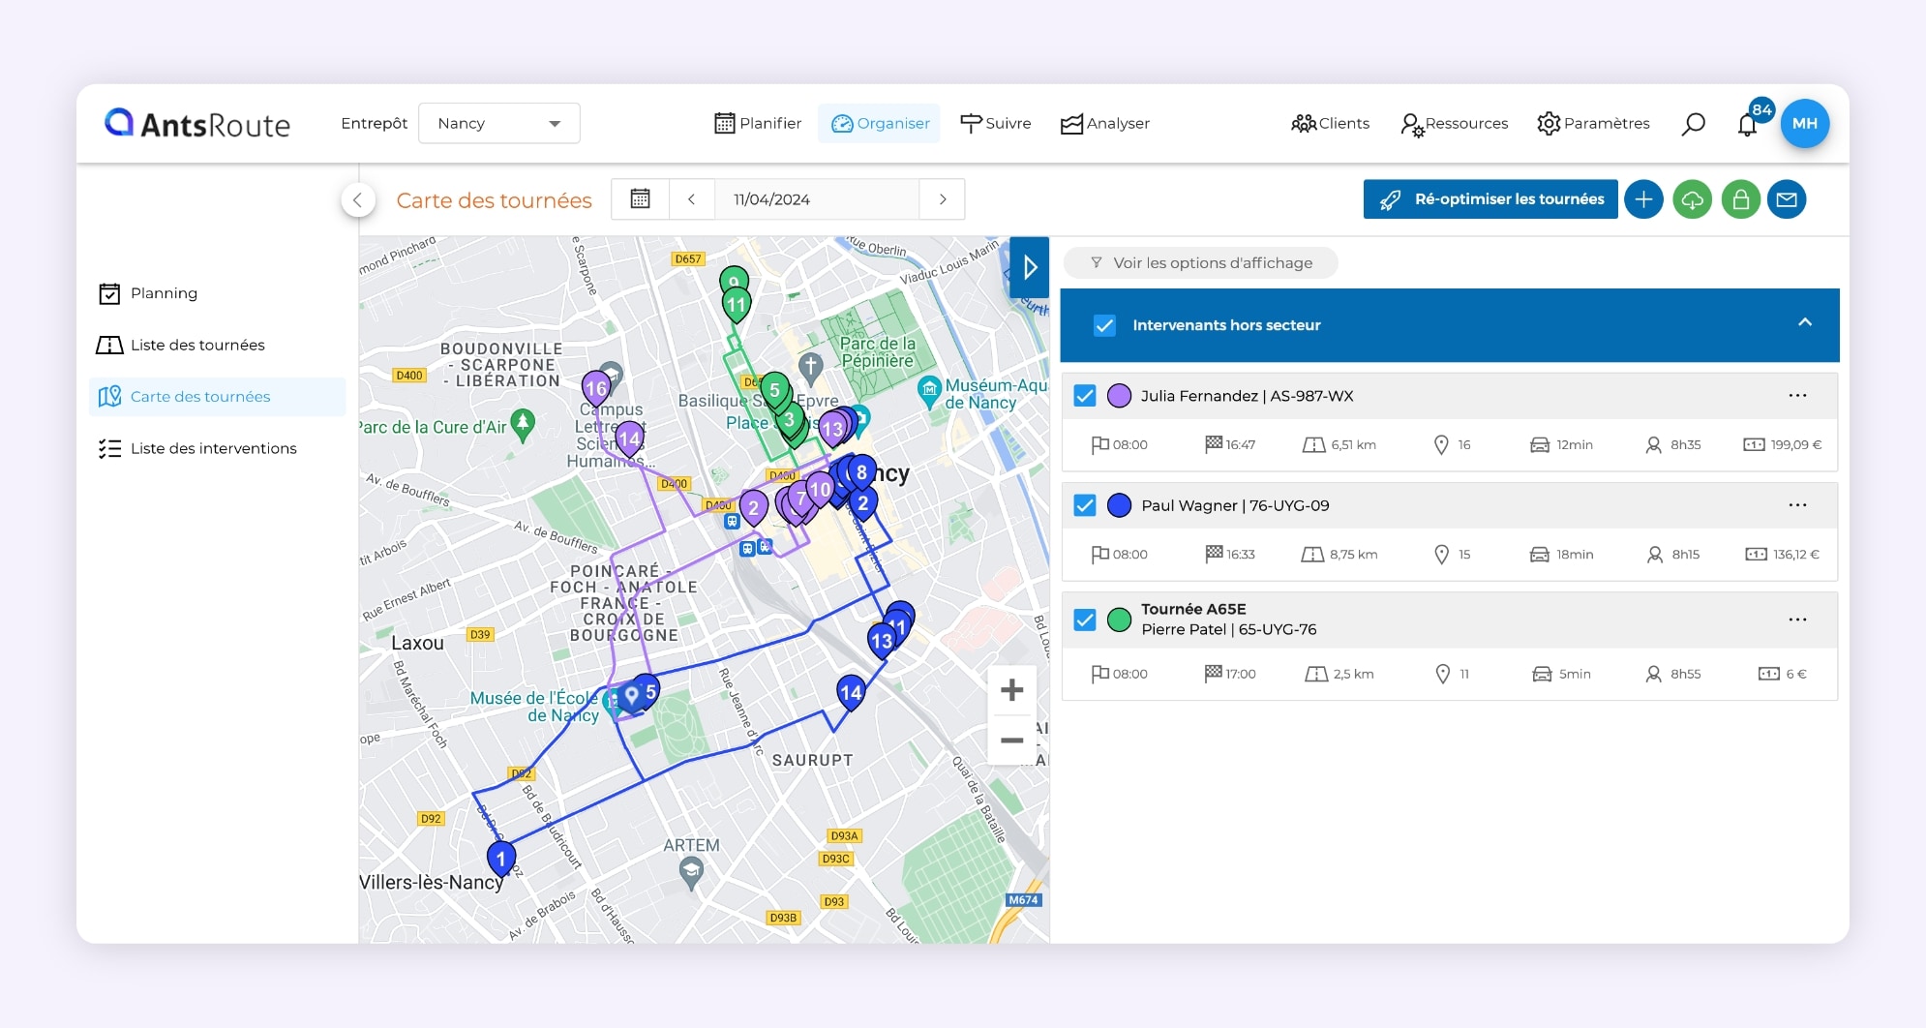Uncheck Julia Fernandez's route

coord(1084,395)
